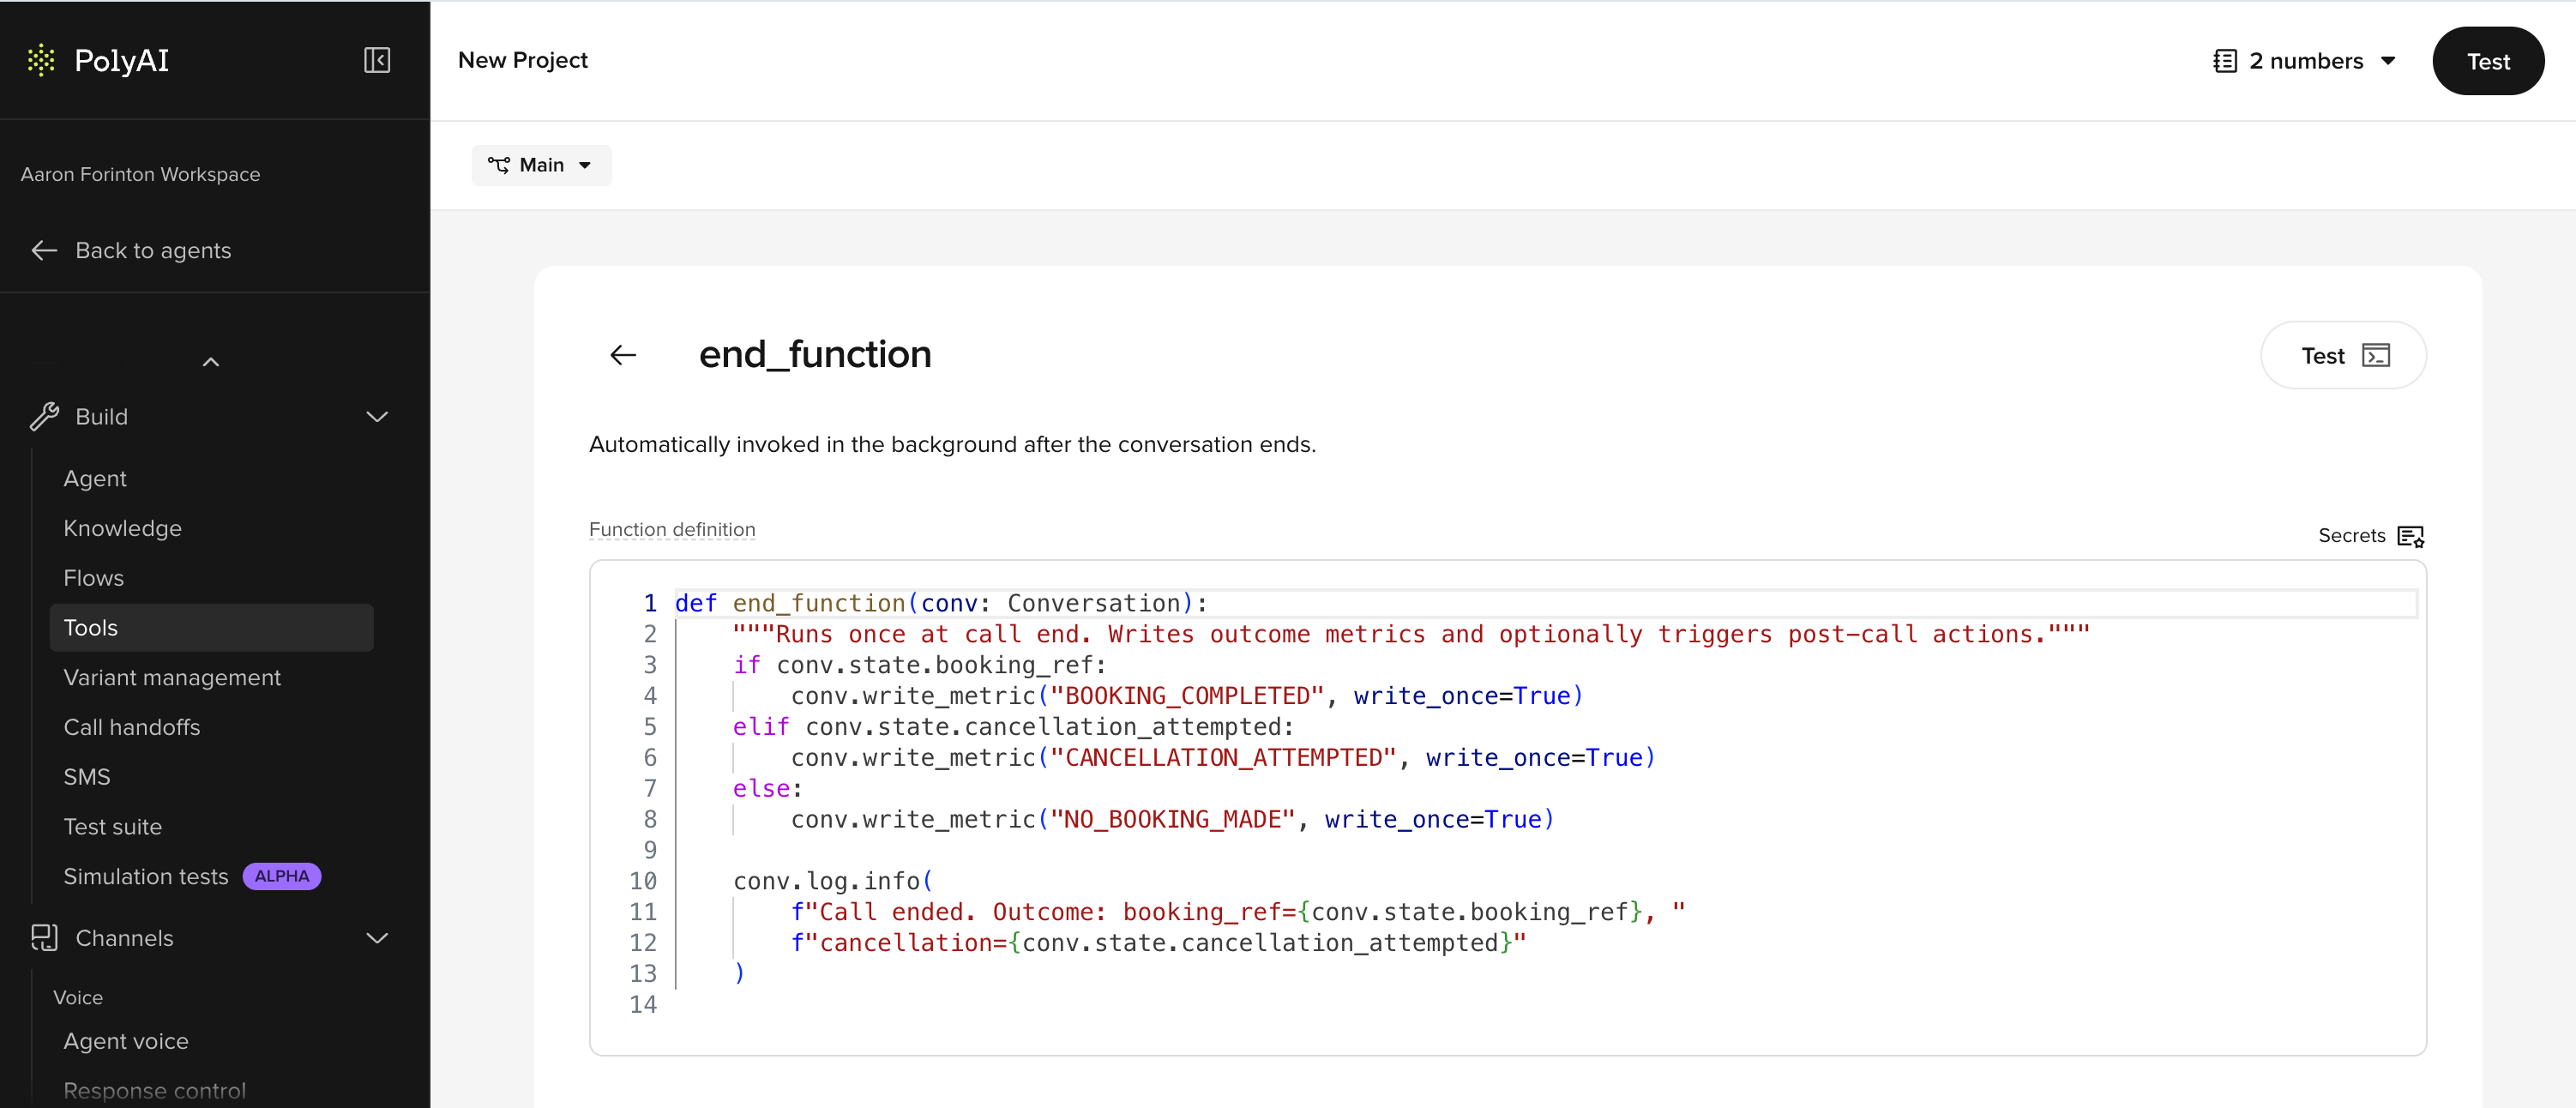Click the ALPHA badge
Image resolution: width=2576 pixels, height=1108 pixels.
[x=282, y=876]
